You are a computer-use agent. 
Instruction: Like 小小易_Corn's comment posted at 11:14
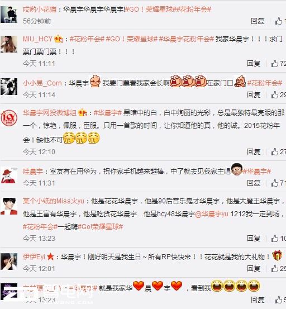(278, 95)
